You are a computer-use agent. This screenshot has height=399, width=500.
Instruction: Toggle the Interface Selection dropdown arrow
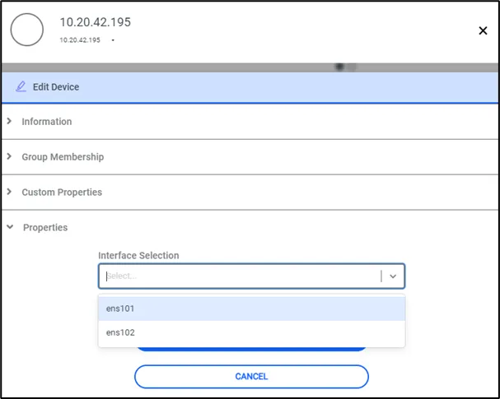393,276
